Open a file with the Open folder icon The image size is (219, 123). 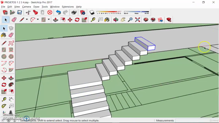point(12,12)
